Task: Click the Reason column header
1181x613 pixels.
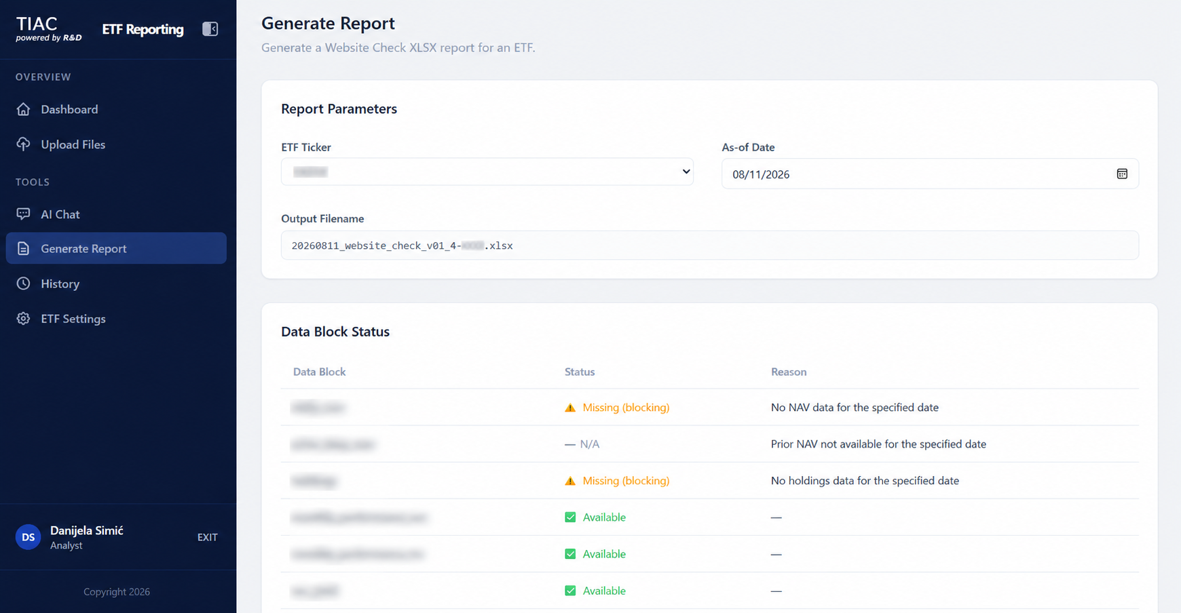Action: (x=789, y=372)
